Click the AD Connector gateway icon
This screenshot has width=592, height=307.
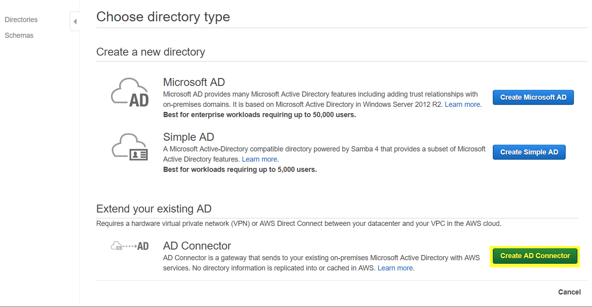pyautogui.click(x=129, y=246)
